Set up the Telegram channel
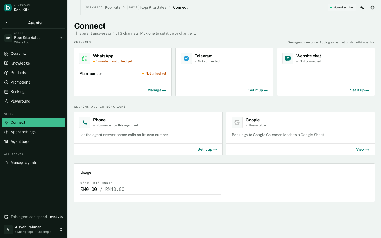The height and width of the screenshot is (238, 381). point(258,90)
